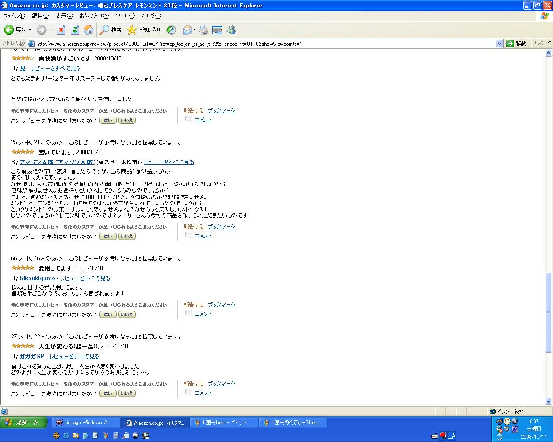This screenshot has height=442, width=553.
Task: Click the page scrollbar up arrow
Action: 549,53
